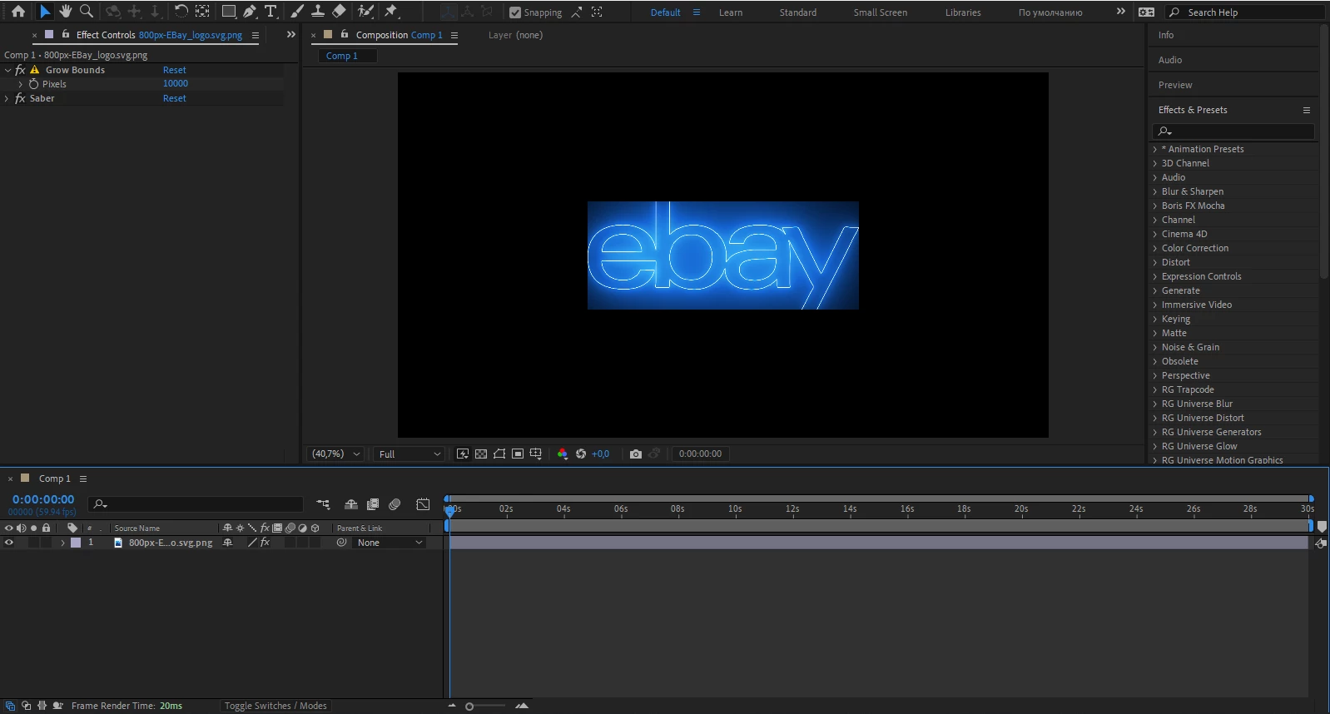Click the Effect Controls layer label color swatch

(x=49, y=34)
